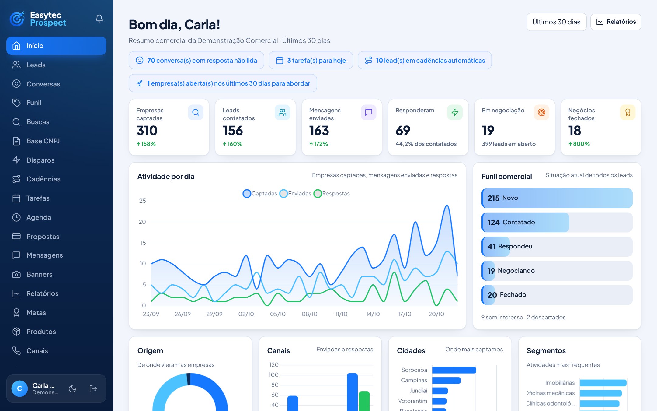Viewport: 657px width, 411px height.
Task: Click the Buscas magnifier icon in sidebar
Action: tap(16, 122)
